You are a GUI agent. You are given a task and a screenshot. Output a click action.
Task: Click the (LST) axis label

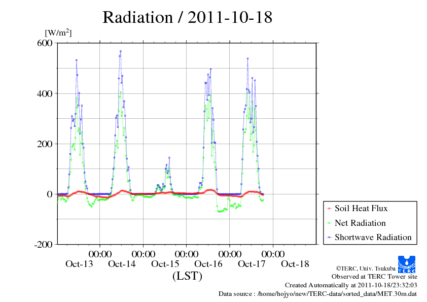pyautogui.click(x=187, y=276)
